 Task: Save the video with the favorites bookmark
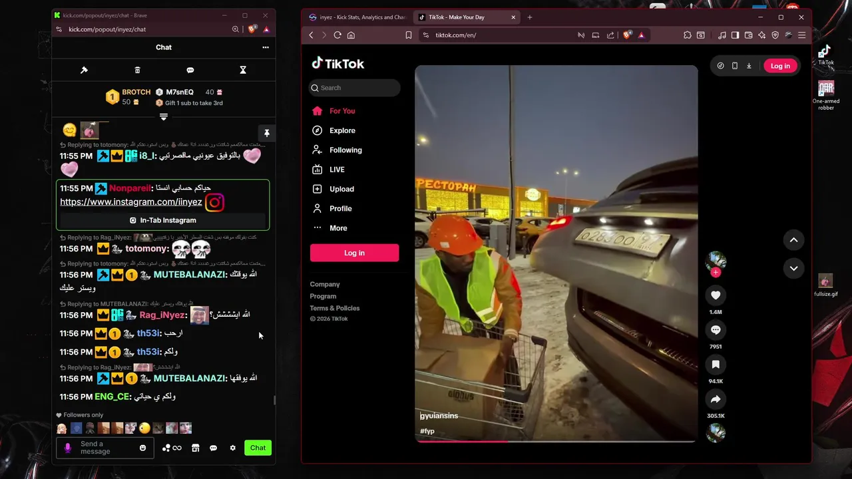pyautogui.click(x=716, y=365)
